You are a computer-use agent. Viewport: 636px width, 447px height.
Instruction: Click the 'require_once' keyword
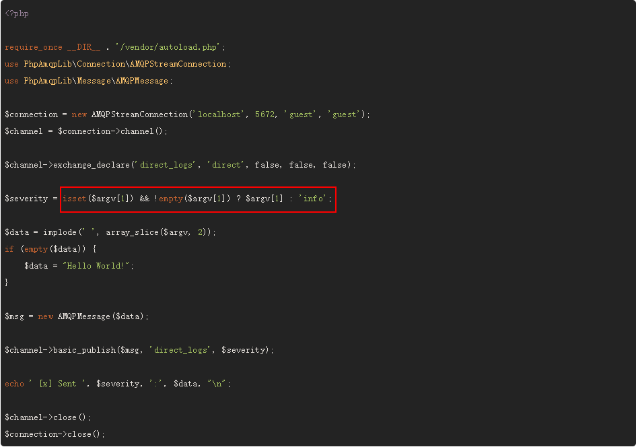34,47
